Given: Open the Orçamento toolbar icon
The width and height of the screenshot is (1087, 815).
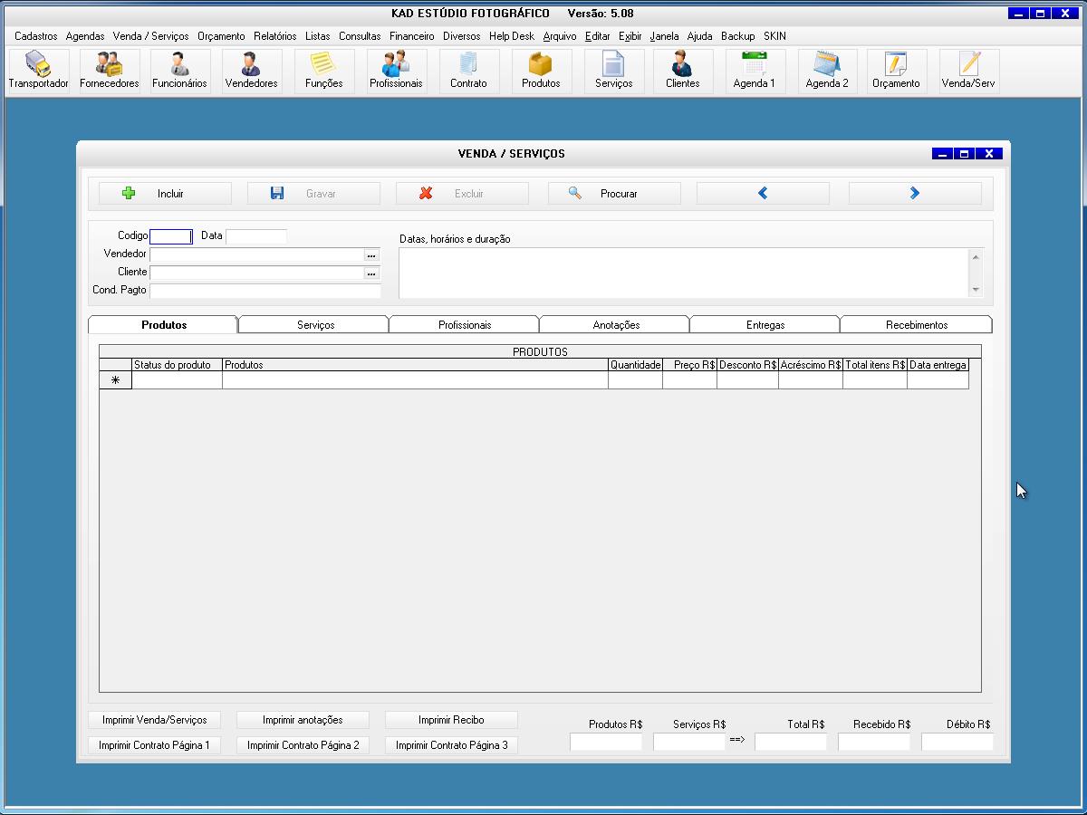Looking at the screenshot, I should click(x=896, y=71).
